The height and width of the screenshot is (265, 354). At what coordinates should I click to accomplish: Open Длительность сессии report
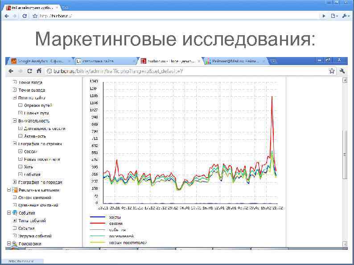tap(45, 129)
